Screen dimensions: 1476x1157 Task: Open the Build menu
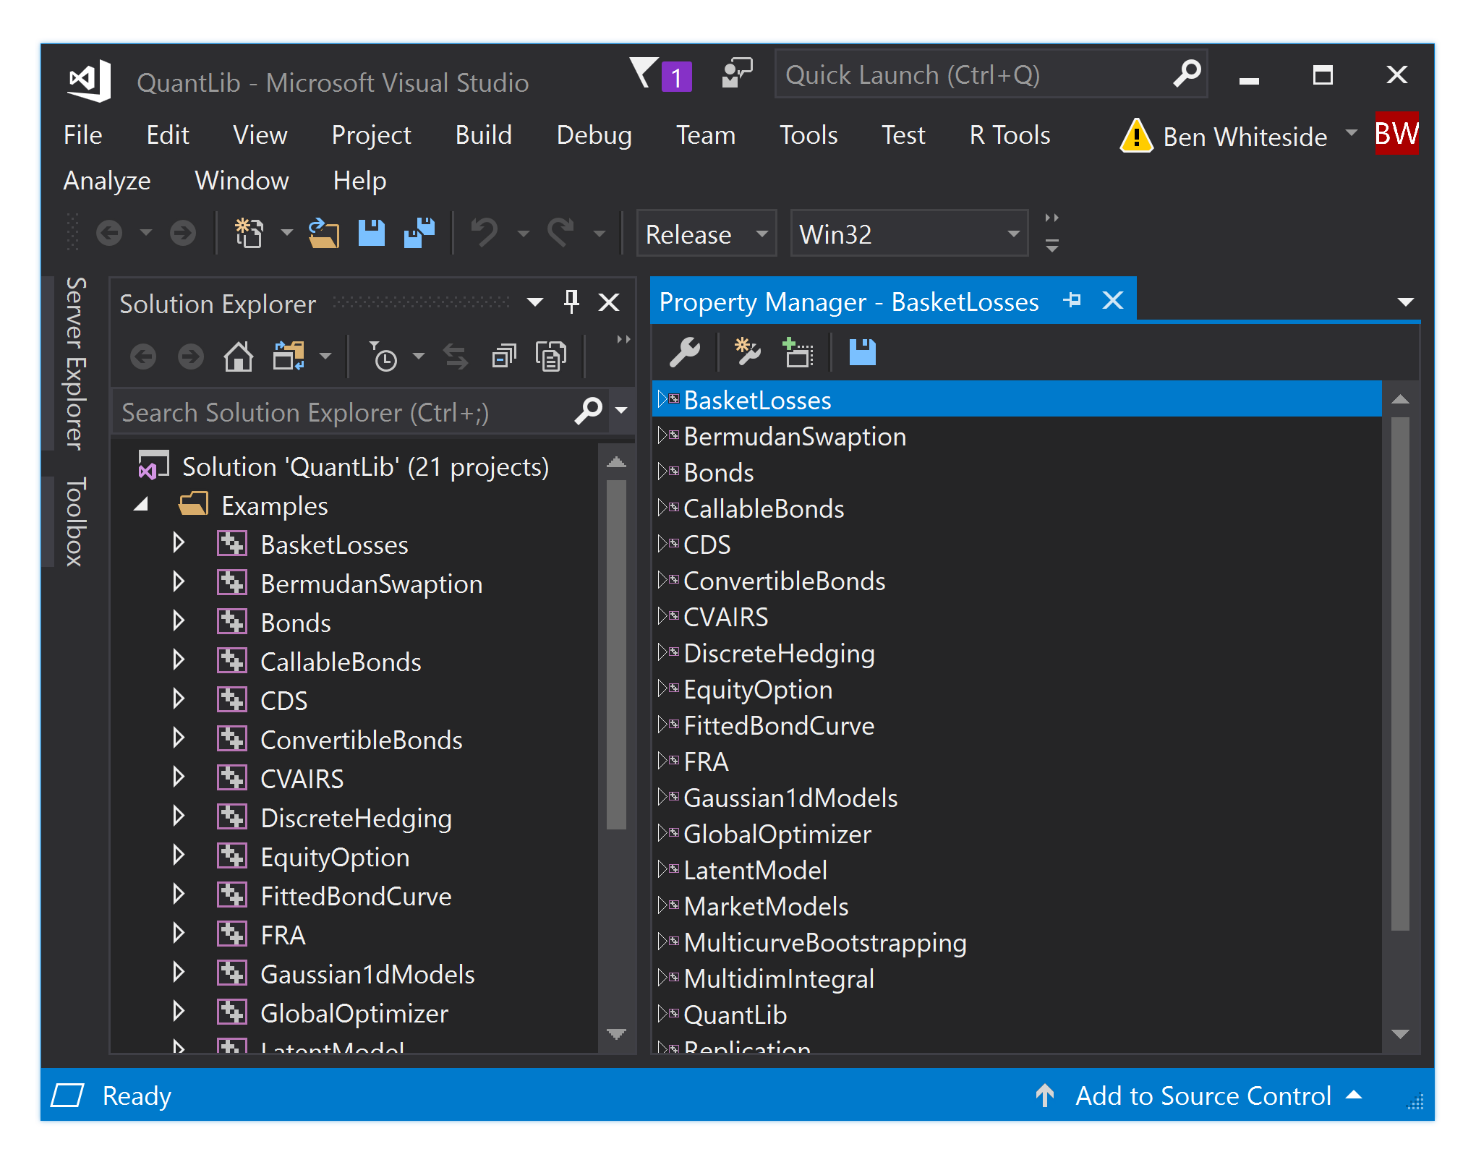point(483,135)
